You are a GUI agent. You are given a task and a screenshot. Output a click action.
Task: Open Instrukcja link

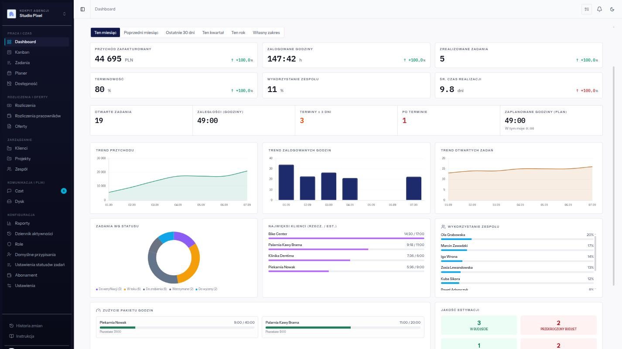click(37, 336)
